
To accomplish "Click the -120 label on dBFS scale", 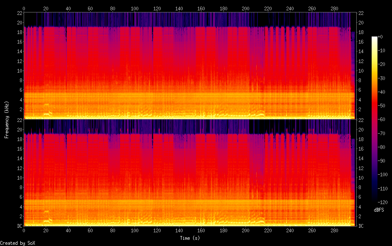I will point(384,202).
